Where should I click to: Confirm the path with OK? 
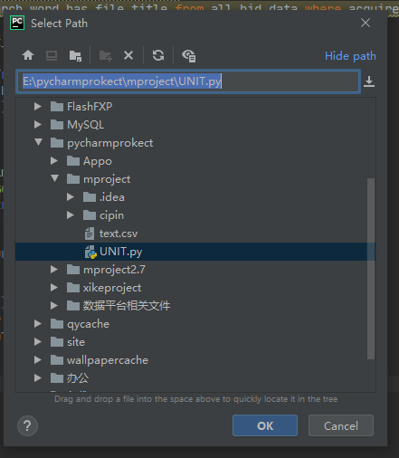(265, 425)
